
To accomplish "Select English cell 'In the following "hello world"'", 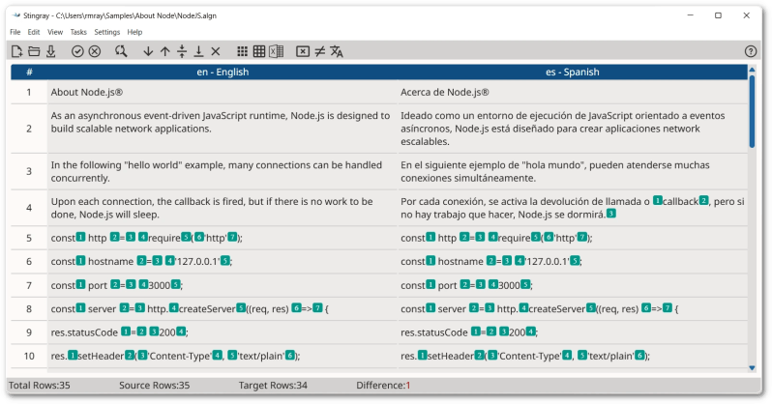I will click(223, 171).
